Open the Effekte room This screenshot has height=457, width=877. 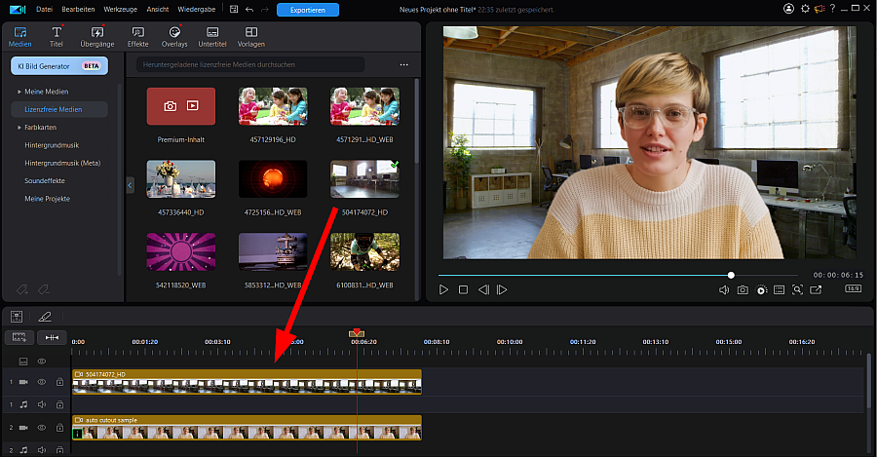(137, 37)
